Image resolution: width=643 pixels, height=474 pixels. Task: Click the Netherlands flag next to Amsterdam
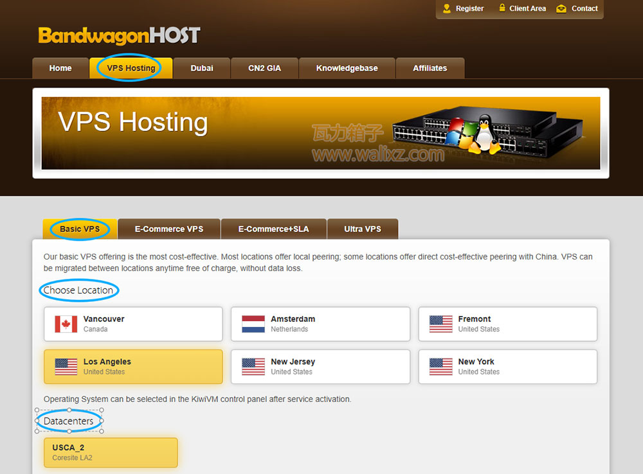tap(253, 324)
